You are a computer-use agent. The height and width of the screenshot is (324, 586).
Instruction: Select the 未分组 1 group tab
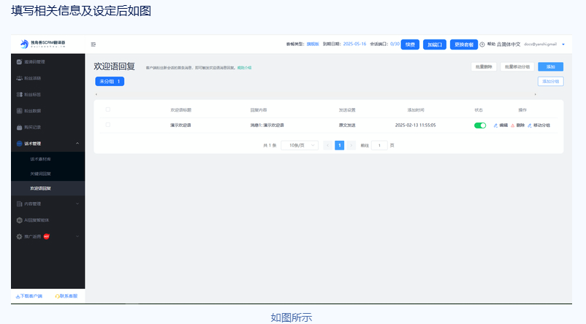[110, 82]
